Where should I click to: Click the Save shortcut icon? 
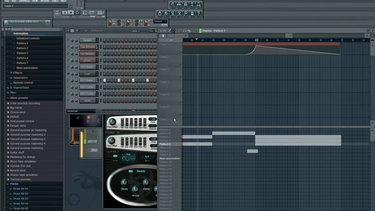[x=166, y=13]
